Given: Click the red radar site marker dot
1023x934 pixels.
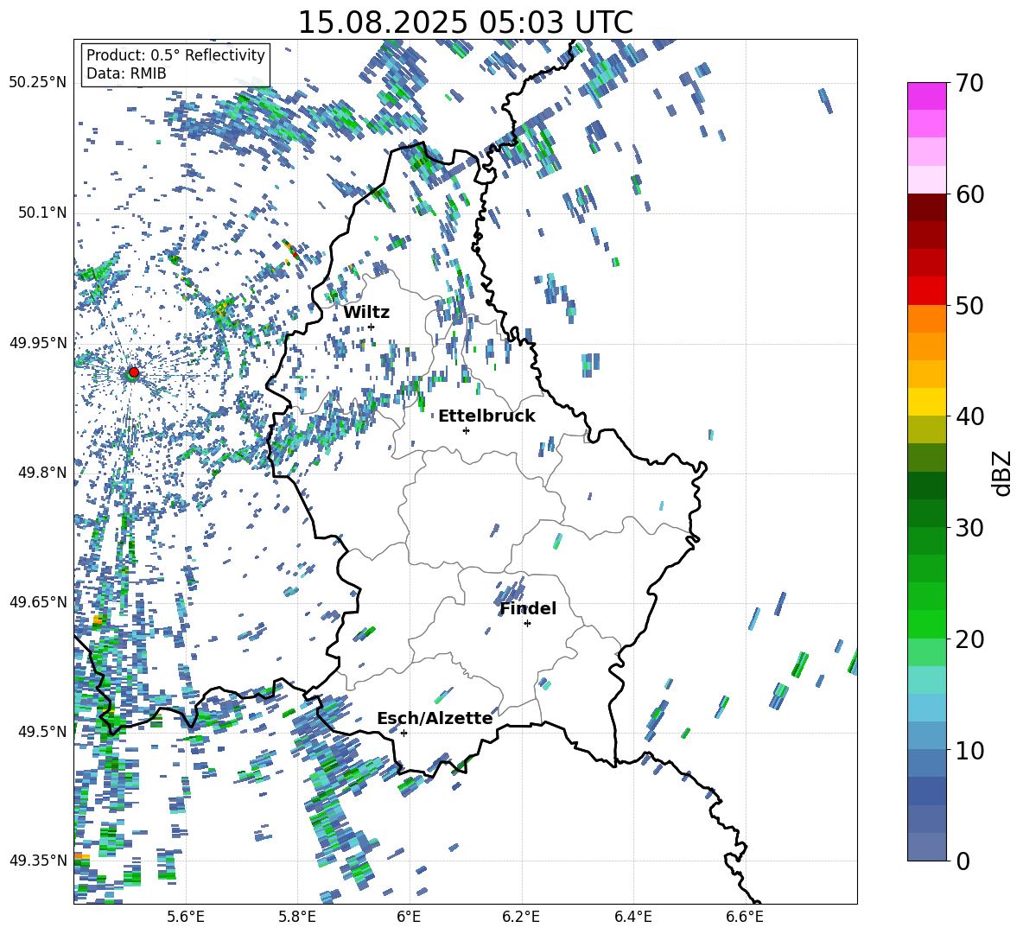Looking at the screenshot, I should coord(134,372).
